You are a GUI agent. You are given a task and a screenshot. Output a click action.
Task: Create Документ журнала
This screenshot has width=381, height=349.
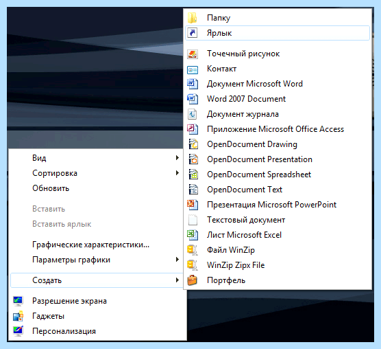coord(278,114)
